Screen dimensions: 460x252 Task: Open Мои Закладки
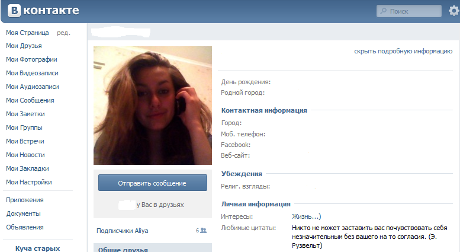[27, 168]
